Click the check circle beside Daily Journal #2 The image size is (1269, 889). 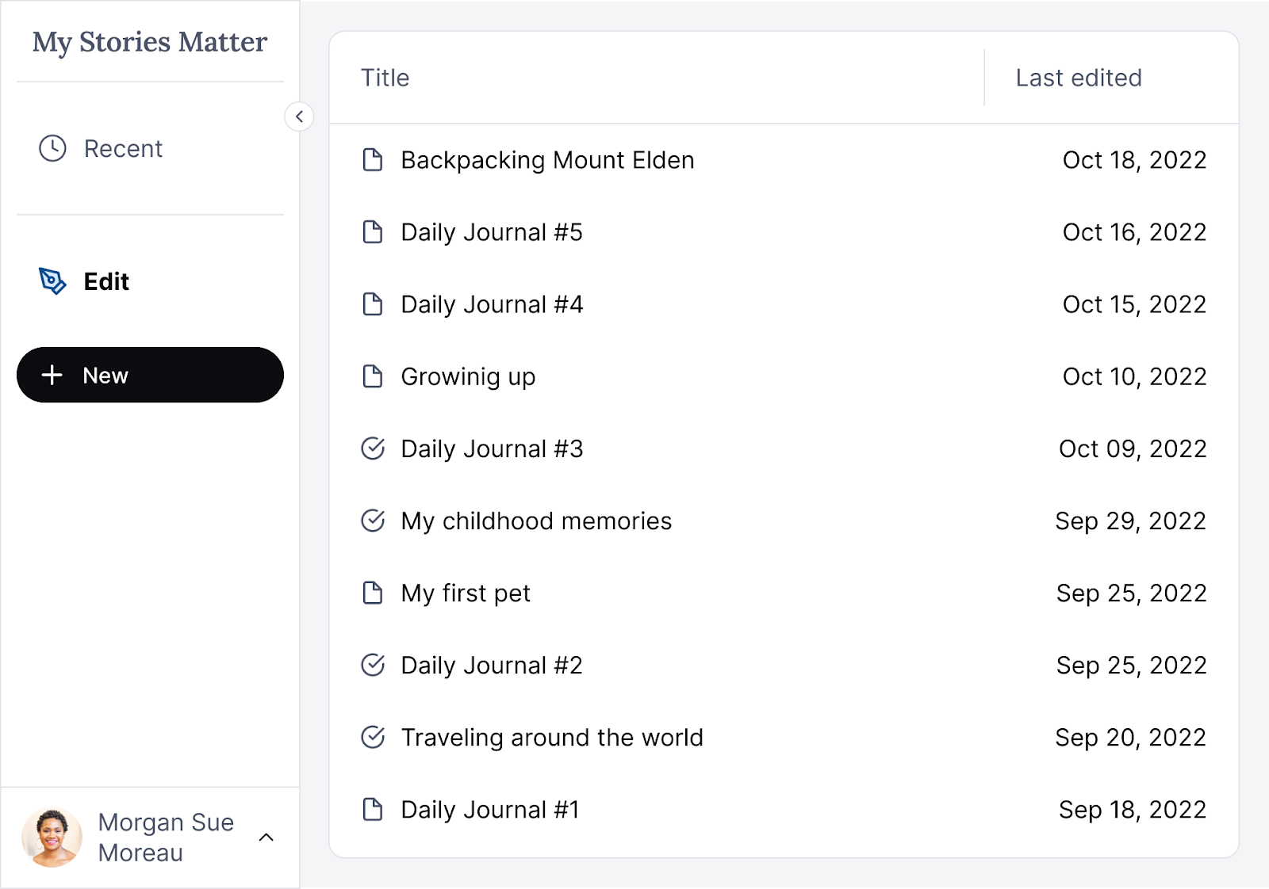(373, 665)
